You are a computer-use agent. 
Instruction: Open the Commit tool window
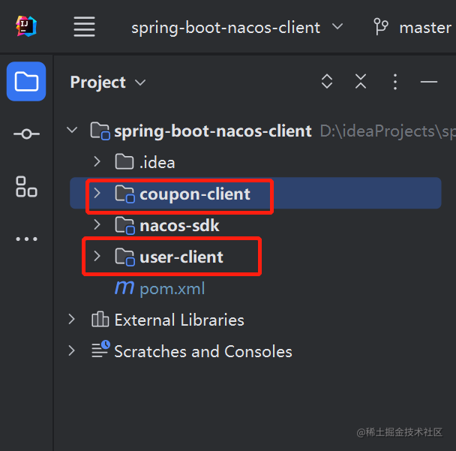pyautogui.click(x=26, y=134)
